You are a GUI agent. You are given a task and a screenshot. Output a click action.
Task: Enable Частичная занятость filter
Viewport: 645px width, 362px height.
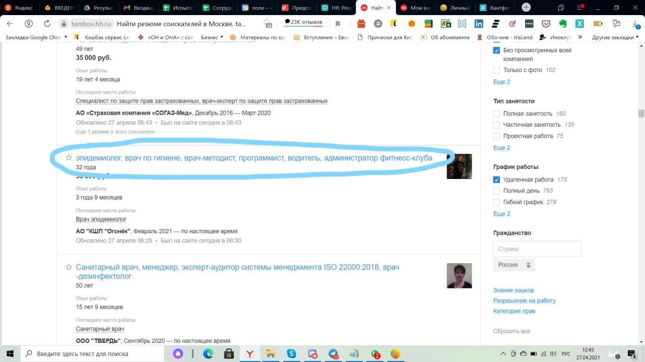pyautogui.click(x=496, y=125)
